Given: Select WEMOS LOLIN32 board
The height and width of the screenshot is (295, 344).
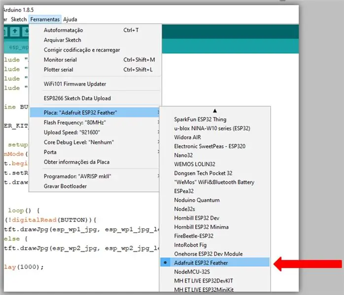Looking at the screenshot, I should coord(215,164).
